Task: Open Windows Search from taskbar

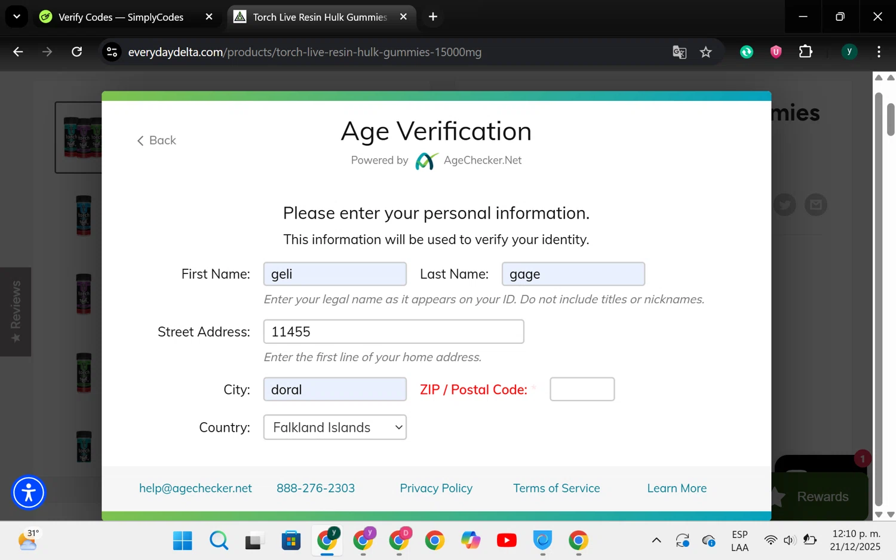Action: [219, 541]
